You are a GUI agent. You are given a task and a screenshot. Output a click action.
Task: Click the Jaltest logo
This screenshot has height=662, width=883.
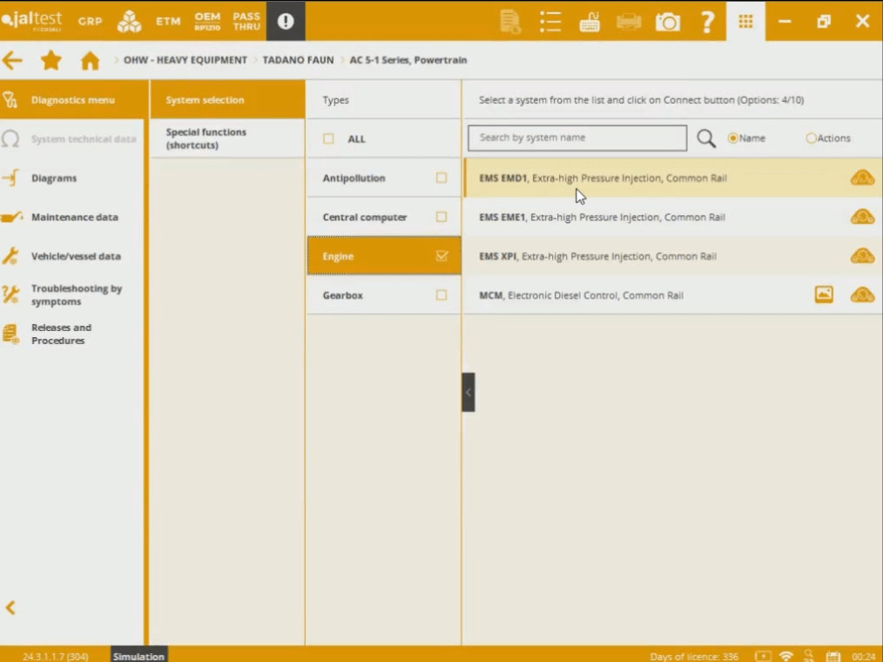(32, 21)
